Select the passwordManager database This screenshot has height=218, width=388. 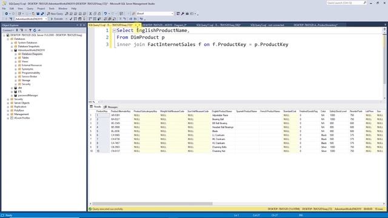tap(28, 96)
